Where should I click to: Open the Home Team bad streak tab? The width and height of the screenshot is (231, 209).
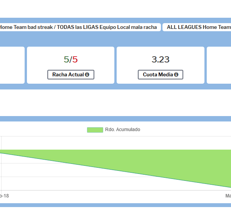pos(79,27)
